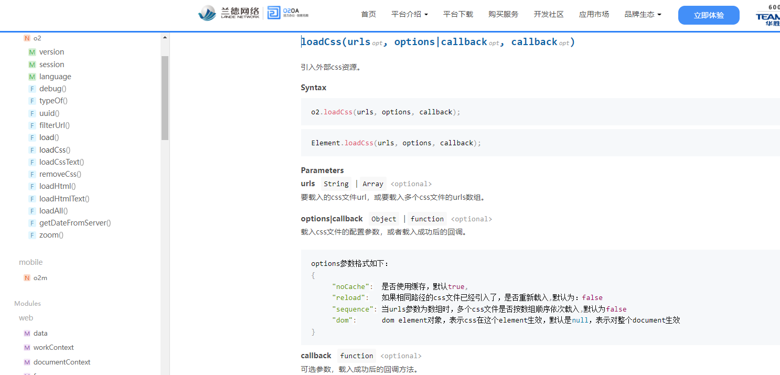Select zoom() in the sidebar
This screenshot has width=780, height=375.
coord(51,235)
